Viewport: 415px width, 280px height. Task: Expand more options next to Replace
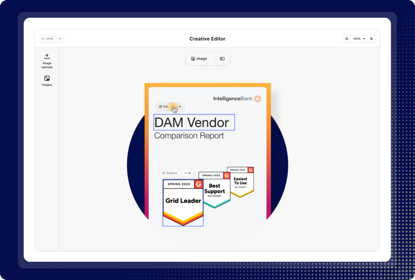(188, 173)
